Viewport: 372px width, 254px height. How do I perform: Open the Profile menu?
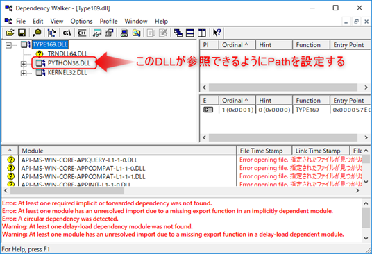click(x=108, y=21)
